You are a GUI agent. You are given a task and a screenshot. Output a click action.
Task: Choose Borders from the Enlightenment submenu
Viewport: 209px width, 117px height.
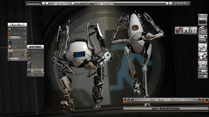pos(36,55)
